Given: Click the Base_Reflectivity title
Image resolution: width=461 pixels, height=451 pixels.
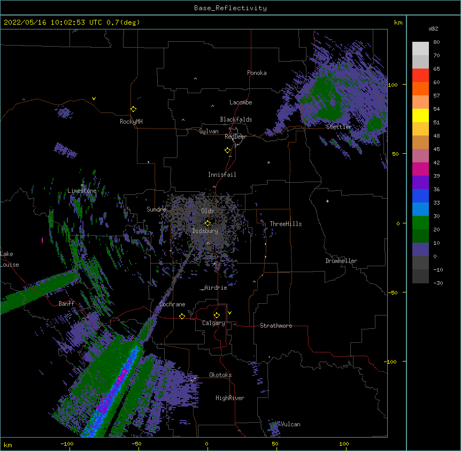Looking at the screenshot, I should point(231,8).
